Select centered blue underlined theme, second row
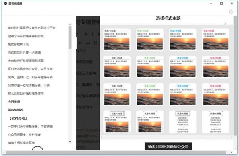This screenshot has width=239, height=156. pos(183,67)
